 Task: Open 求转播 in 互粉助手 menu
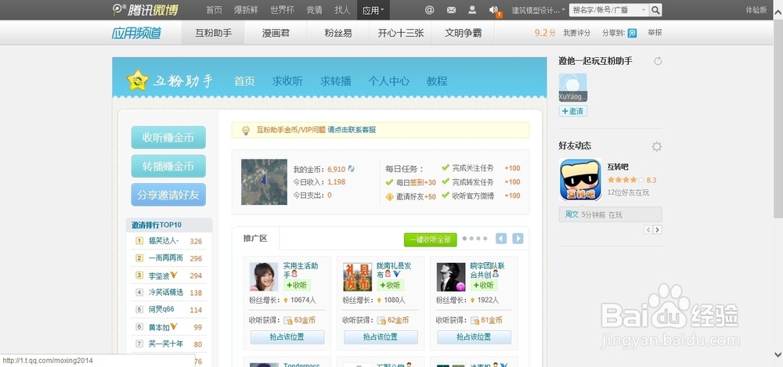336,81
